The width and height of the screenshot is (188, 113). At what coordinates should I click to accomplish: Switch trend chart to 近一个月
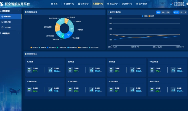183,12
